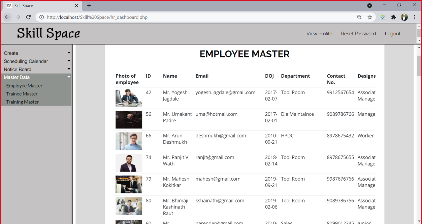Screen dimensions: 422x224
Task: Click the browser forward arrow
Action: (18, 17)
